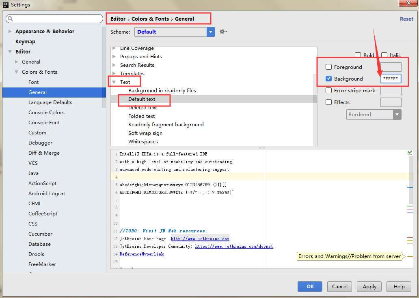Select Java color settings

33,173
